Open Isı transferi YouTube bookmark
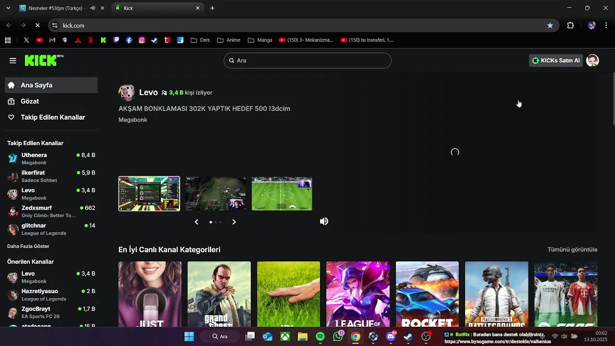The width and height of the screenshot is (615, 346). [x=368, y=40]
